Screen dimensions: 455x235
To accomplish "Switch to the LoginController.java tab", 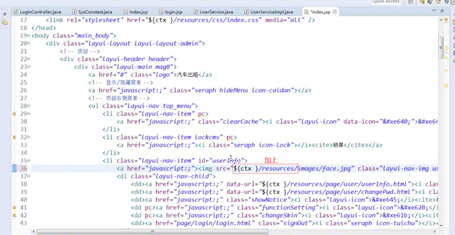I will point(37,12).
